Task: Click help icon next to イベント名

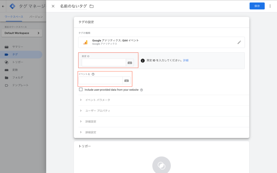Action: (93, 74)
